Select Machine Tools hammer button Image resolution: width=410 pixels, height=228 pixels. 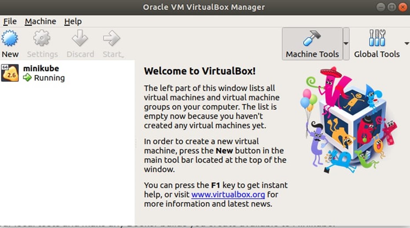[312, 44]
